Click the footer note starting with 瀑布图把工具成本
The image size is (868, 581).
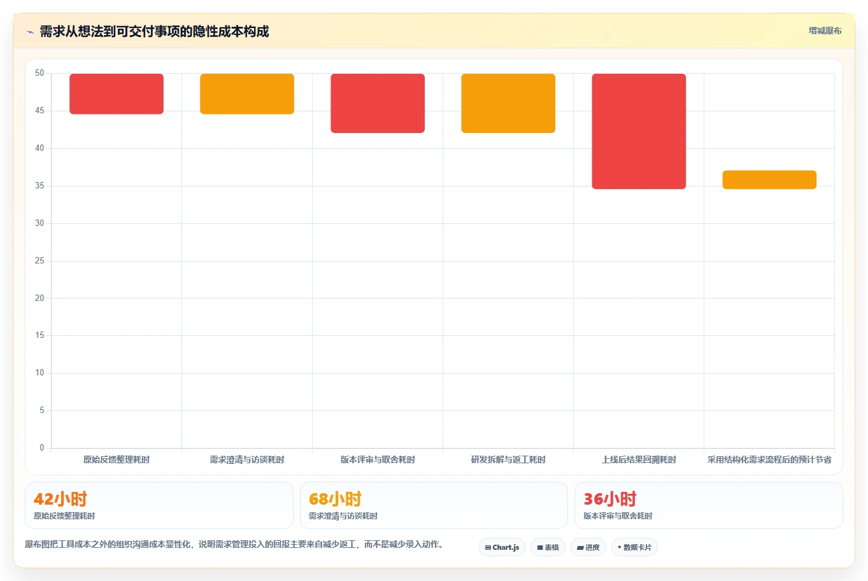tap(234, 545)
